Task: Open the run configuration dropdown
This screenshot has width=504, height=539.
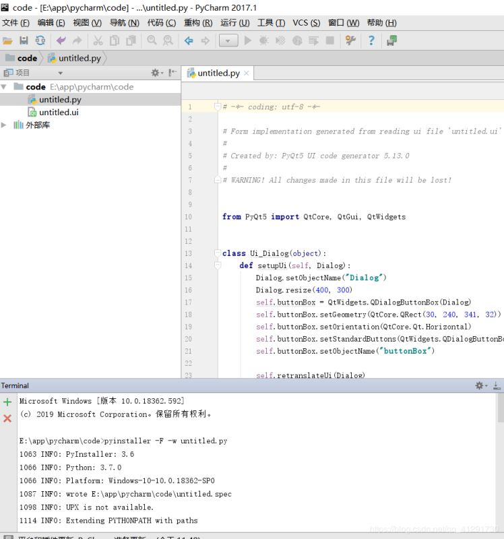Action: 228,41
